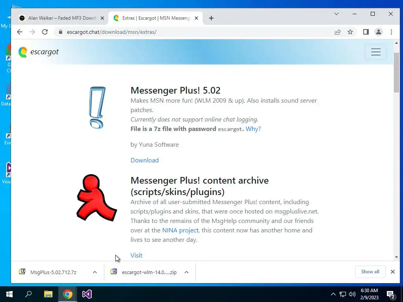The image size is (403, 302).
Task: Follow the NINA project link
Action: (x=180, y=230)
